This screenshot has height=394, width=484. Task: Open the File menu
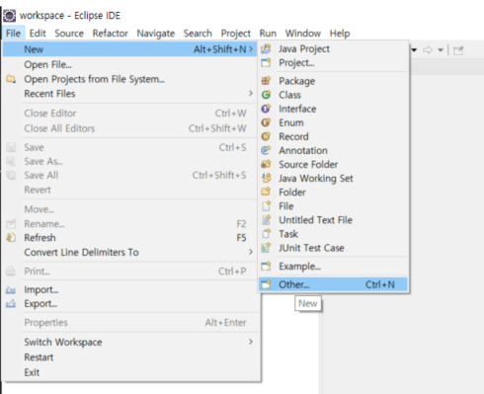(13, 34)
